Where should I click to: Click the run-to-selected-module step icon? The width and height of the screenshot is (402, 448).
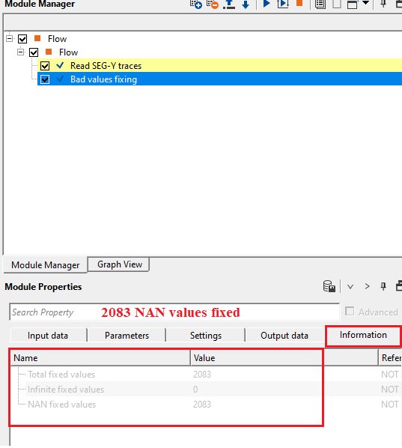(283, 4)
